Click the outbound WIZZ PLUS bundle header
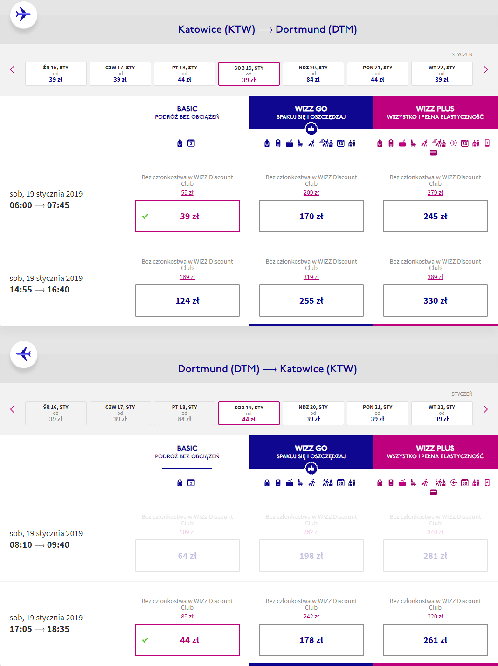Screen dimensions: 498x666 point(435,112)
